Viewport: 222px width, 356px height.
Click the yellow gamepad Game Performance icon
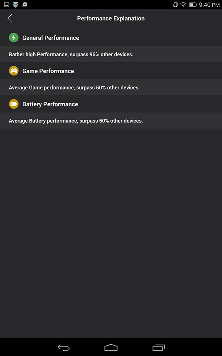coord(13,71)
